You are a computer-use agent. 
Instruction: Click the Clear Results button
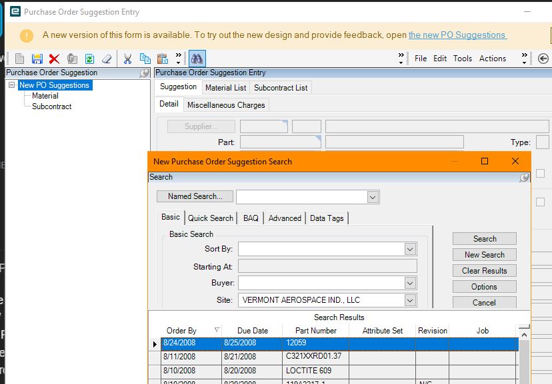click(485, 270)
